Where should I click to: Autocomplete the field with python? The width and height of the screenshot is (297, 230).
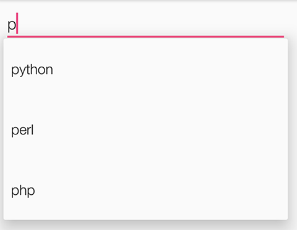click(145, 69)
